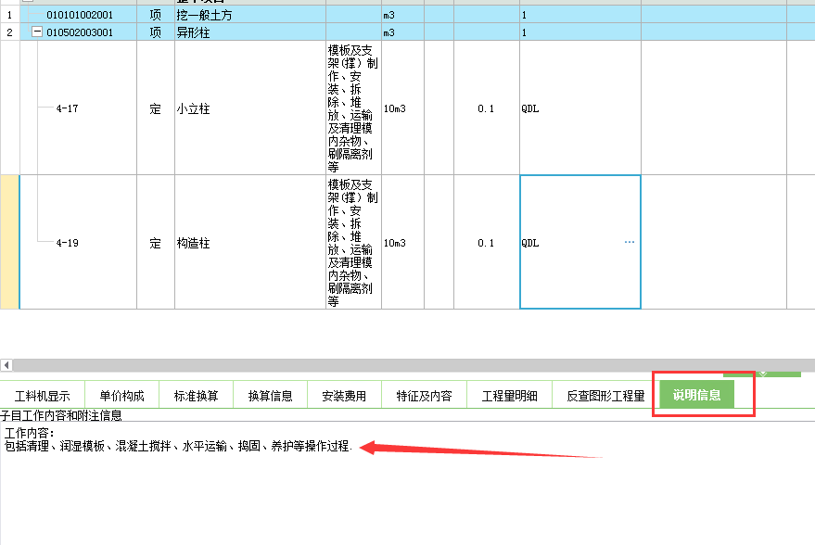The width and height of the screenshot is (815, 545).
Task: Go to the 安装费用 tab
Action: [x=344, y=396]
